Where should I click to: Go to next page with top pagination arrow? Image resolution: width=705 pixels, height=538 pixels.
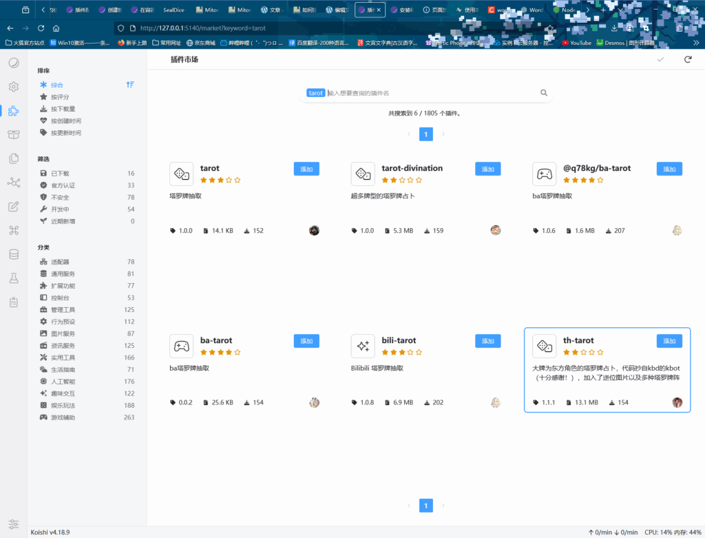pos(443,134)
